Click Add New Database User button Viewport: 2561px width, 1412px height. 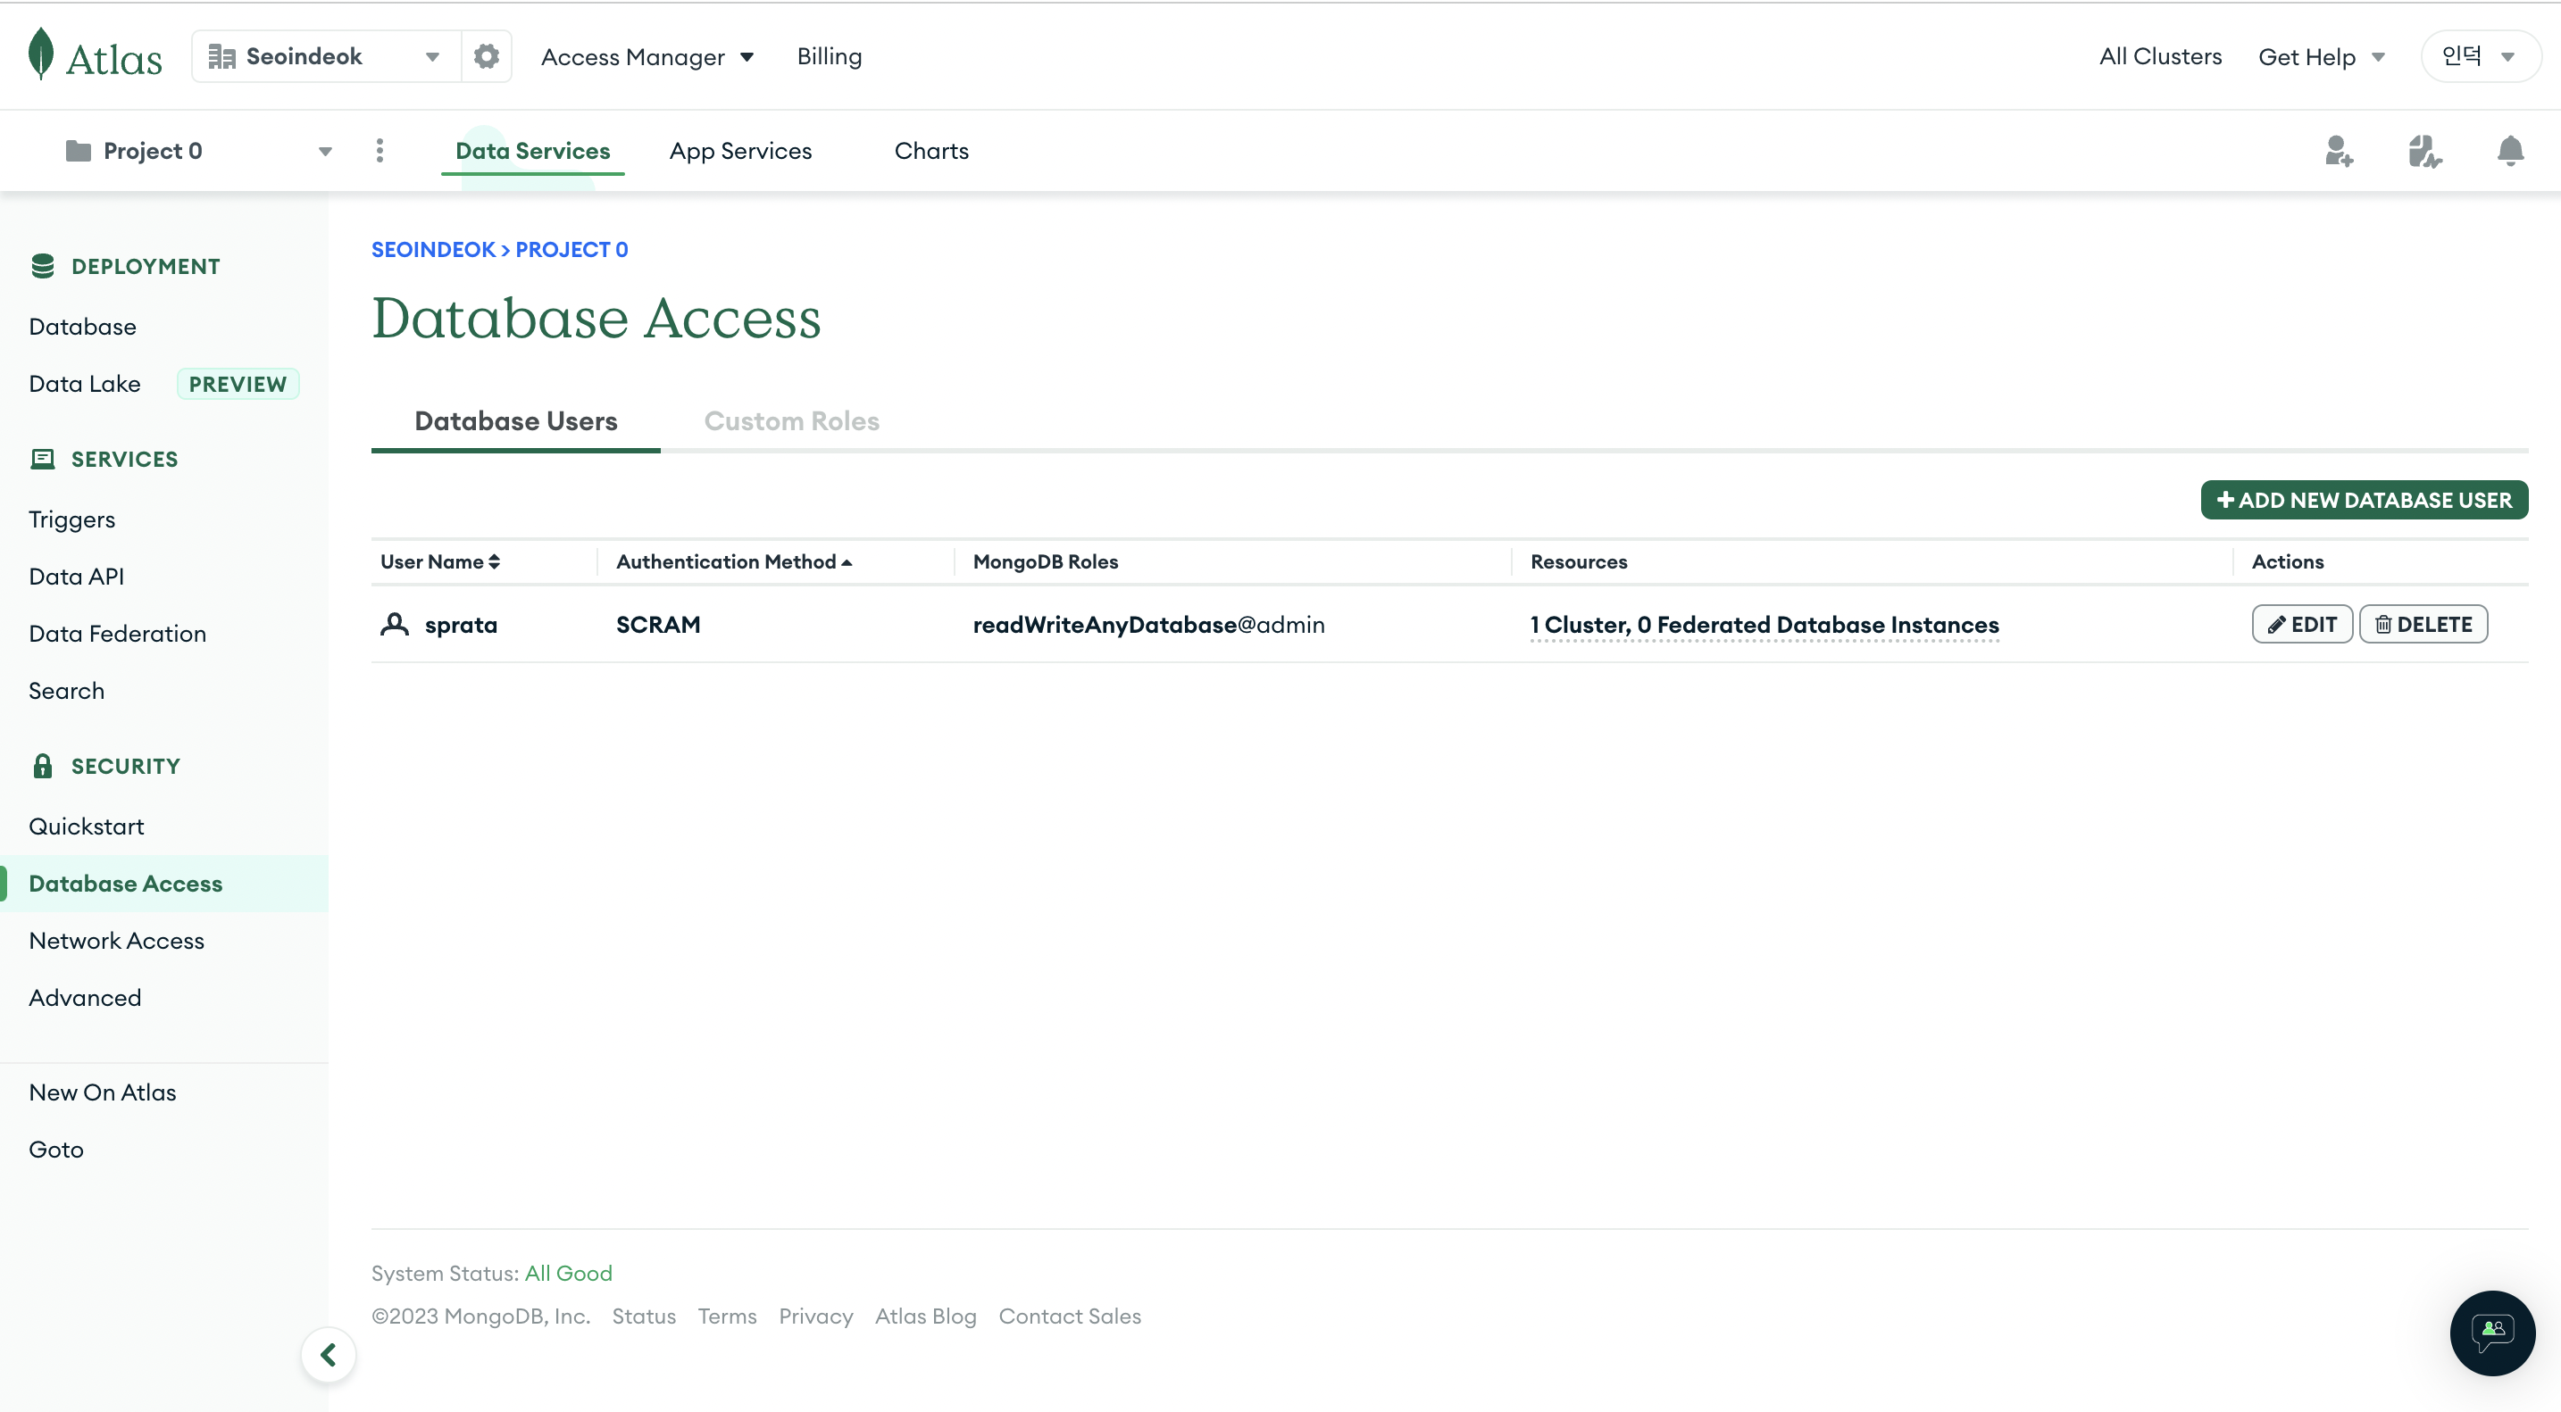click(2365, 500)
